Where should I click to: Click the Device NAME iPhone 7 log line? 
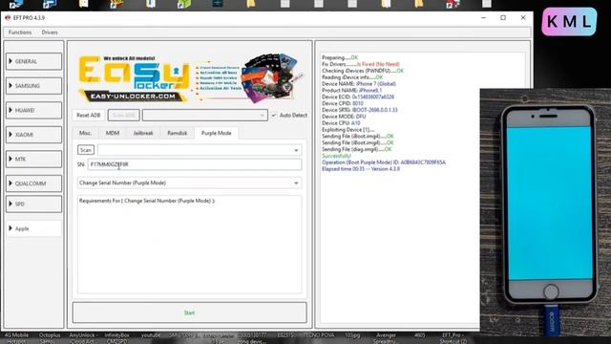359,84
